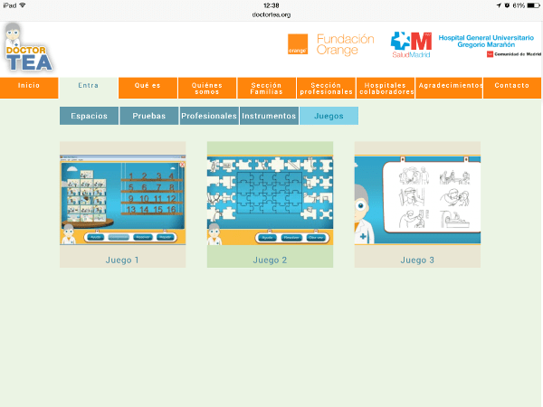543x407 pixels.
Task: Click the Doctor TEA logo
Action: tap(27, 48)
